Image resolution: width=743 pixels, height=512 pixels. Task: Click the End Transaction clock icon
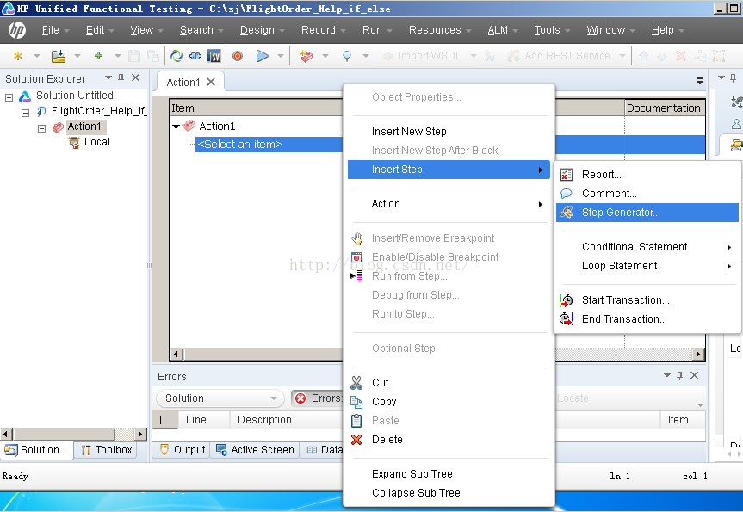567,319
